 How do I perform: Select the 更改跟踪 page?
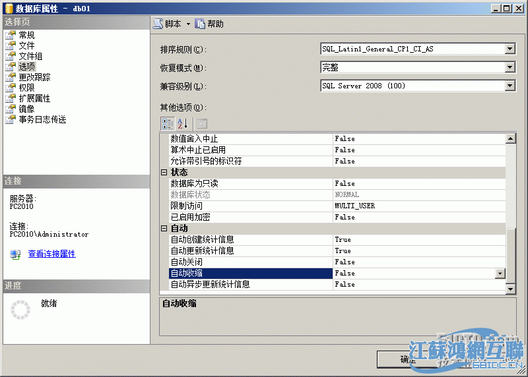35,77
